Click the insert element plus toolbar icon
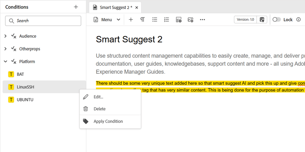 131,19
